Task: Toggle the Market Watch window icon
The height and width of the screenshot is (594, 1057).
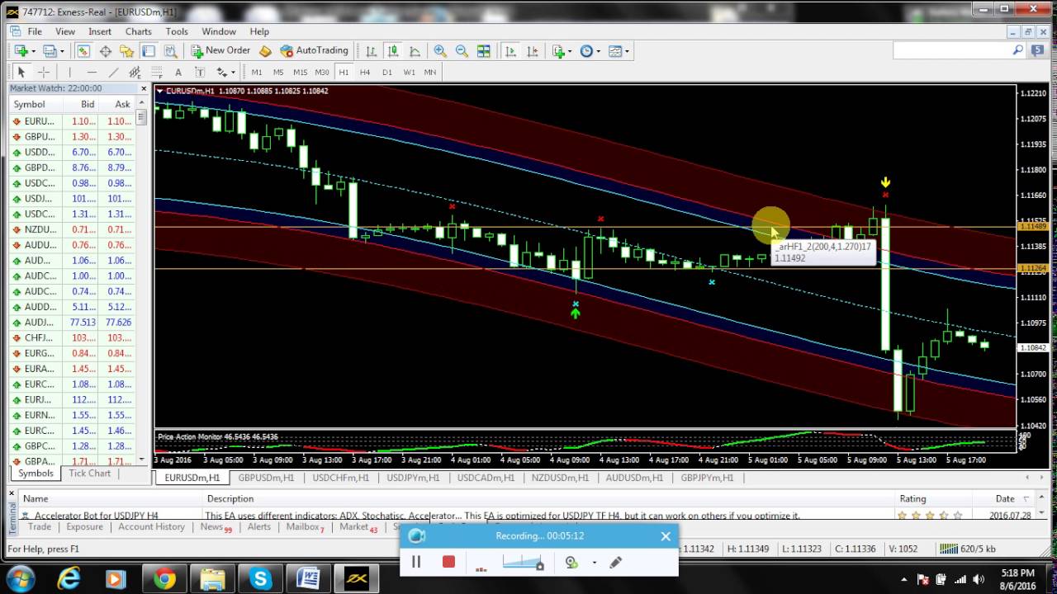Action: [x=83, y=51]
